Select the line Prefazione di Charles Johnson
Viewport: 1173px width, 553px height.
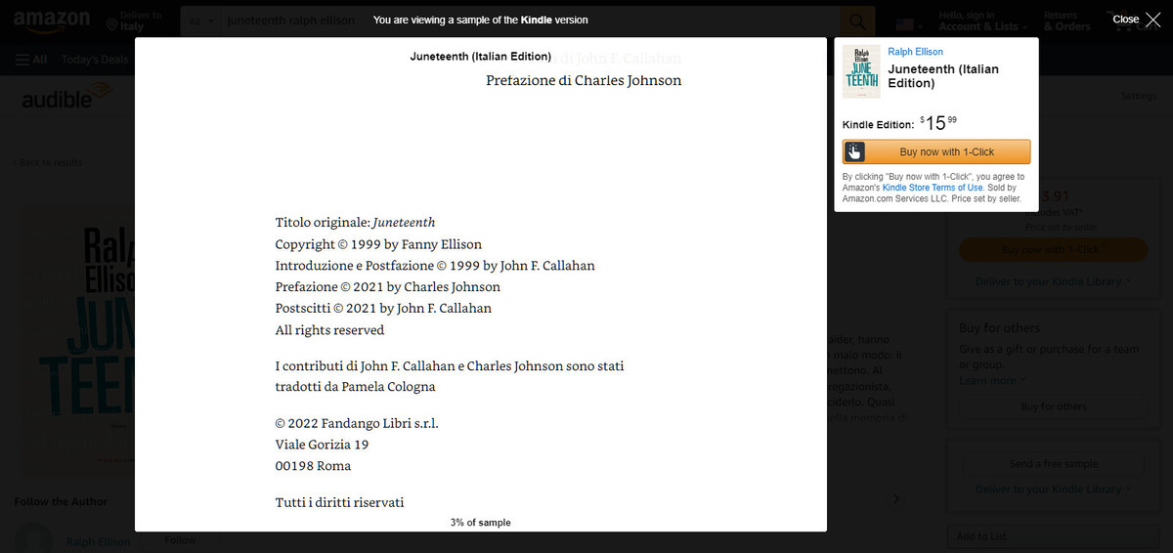click(x=584, y=80)
